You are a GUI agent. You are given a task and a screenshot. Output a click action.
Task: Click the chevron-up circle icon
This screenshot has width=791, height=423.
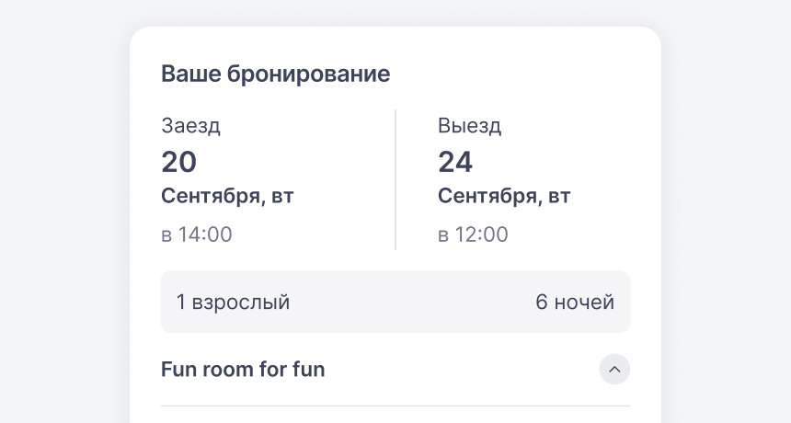614,369
